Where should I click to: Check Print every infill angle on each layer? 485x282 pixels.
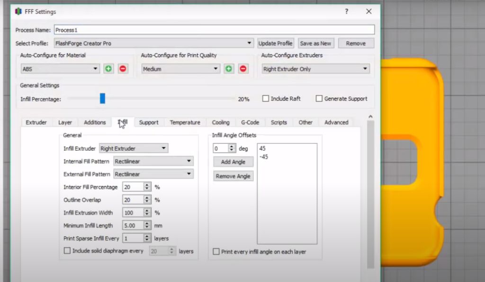point(216,252)
